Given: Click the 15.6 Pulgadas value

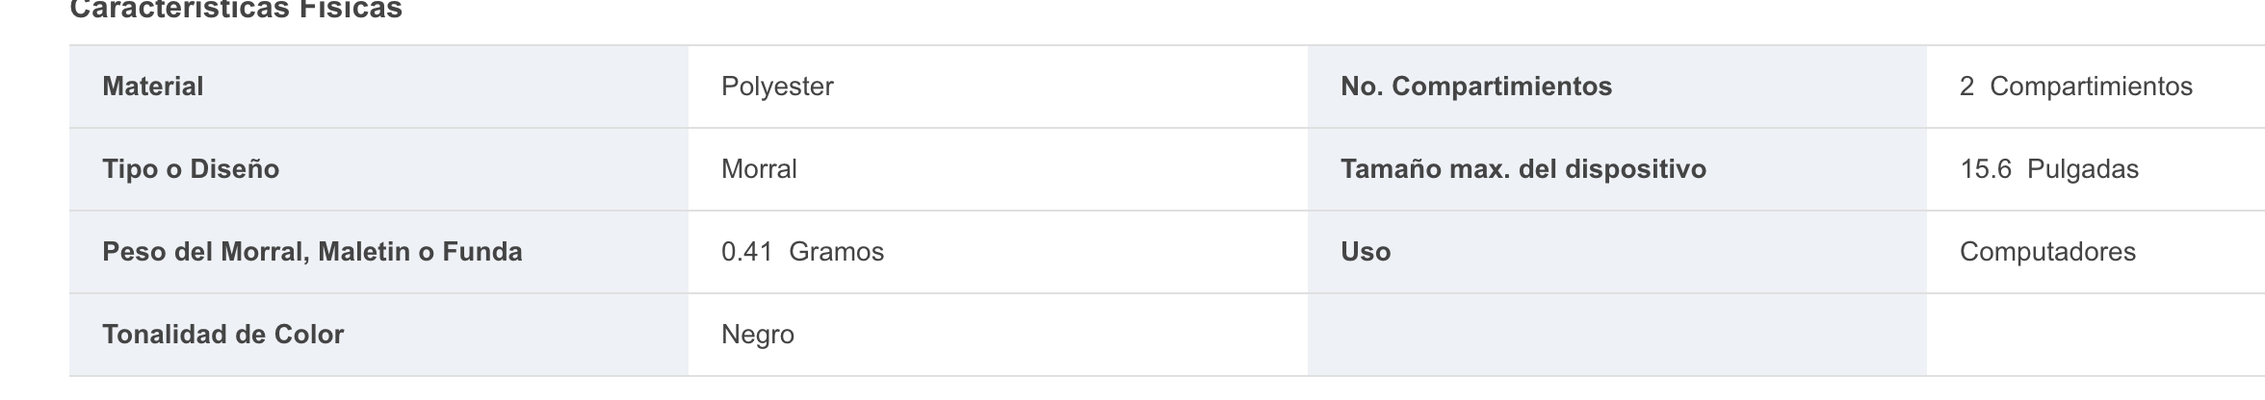Looking at the screenshot, I should pyautogui.click(x=2049, y=169).
